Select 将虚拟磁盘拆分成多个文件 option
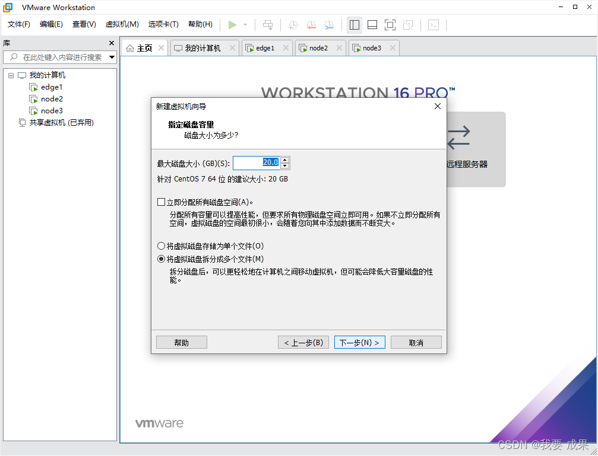Viewport: 598px width, 456px height. pyautogui.click(x=161, y=258)
